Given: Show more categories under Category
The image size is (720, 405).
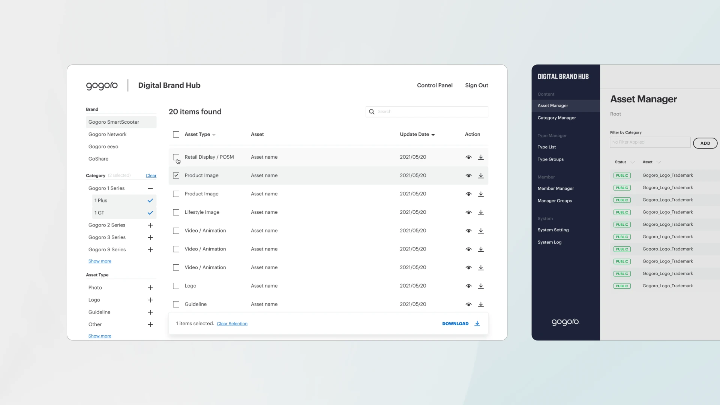Looking at the screenshot, I should (x=100, y=261).
